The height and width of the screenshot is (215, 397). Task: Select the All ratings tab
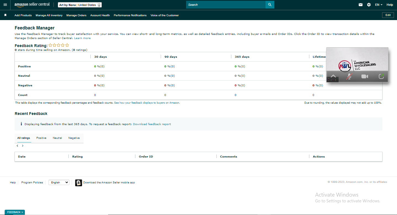pyautogui.click(x=24, y=138)
